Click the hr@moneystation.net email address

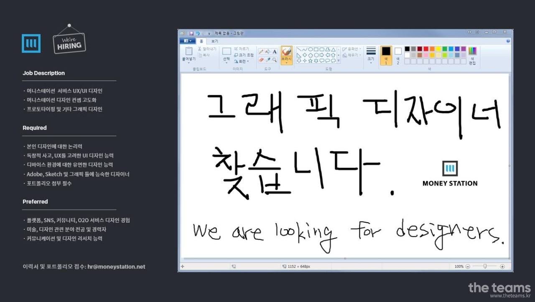pyautogui.click(x=116, y=266)
